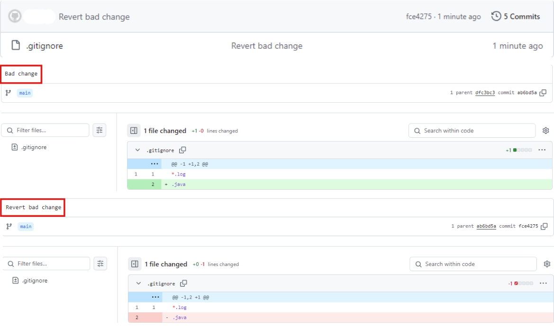Copy the .gitignore file path

pos(183,150)
